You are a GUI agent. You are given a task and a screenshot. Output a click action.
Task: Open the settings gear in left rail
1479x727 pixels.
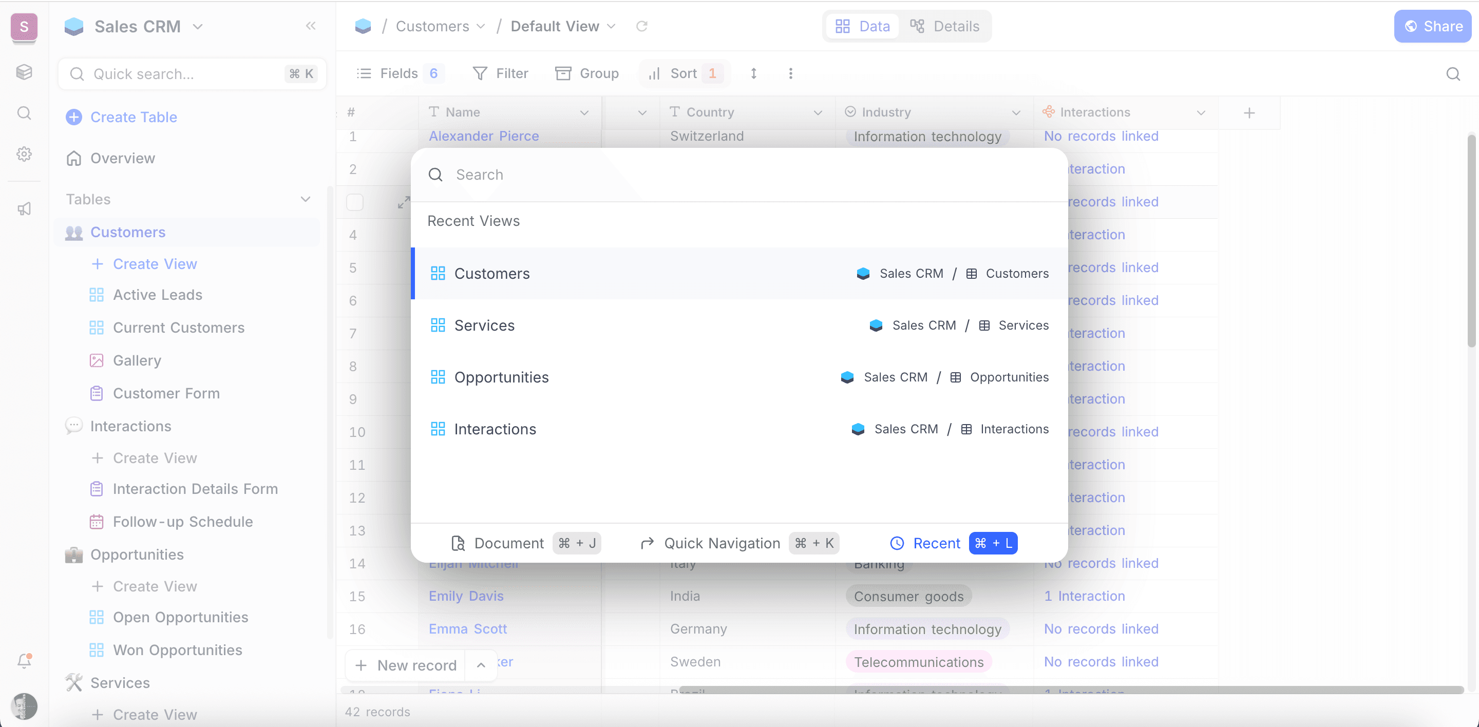(x=24, y=154)
